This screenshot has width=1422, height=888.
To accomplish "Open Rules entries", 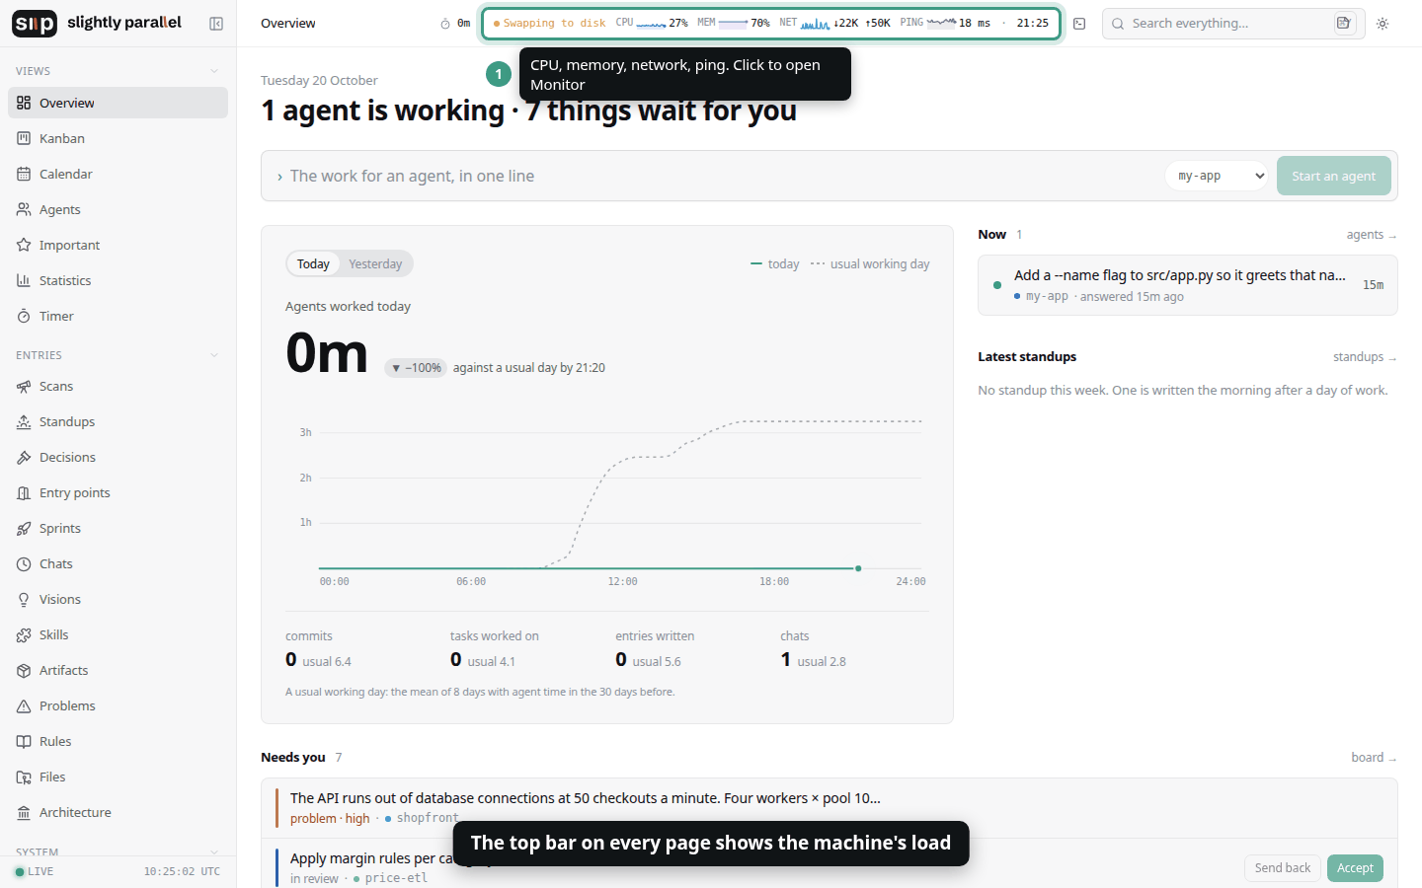I will coord(118,741).
